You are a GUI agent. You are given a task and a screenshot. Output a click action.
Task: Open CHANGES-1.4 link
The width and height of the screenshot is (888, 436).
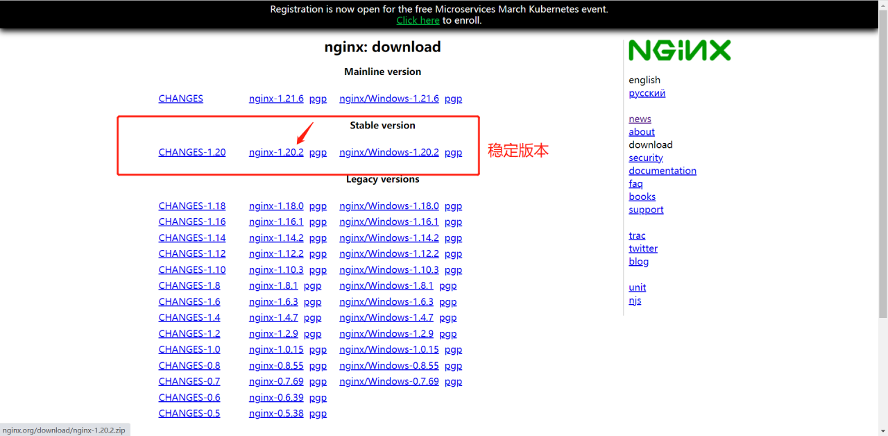tap(189, 317)
